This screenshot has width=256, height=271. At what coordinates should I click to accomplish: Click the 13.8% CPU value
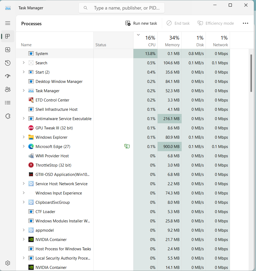click(x=150, y=54)
